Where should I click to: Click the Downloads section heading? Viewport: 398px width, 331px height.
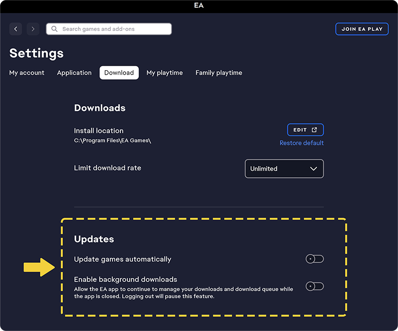[100, 108]
